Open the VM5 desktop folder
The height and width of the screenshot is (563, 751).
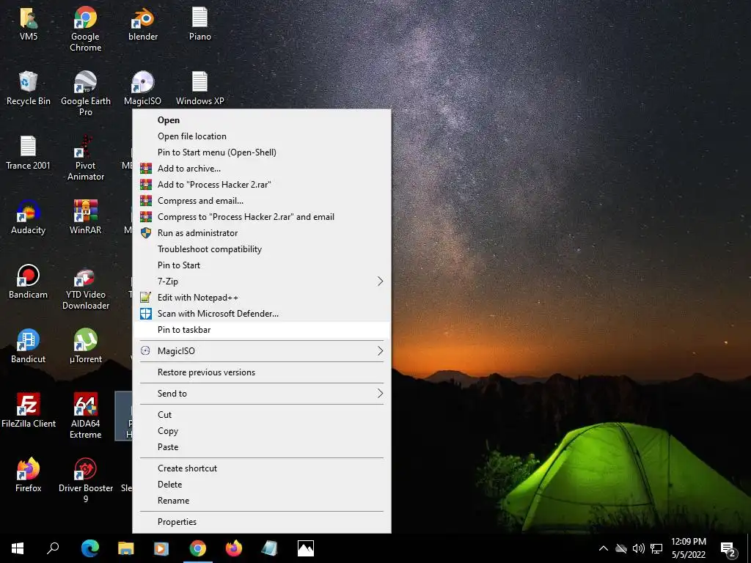[x=29, y=23]
